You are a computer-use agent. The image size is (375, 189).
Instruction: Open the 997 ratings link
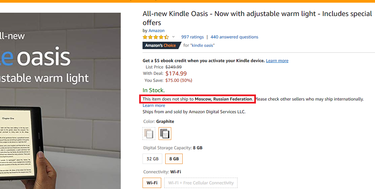coord(192,37)
